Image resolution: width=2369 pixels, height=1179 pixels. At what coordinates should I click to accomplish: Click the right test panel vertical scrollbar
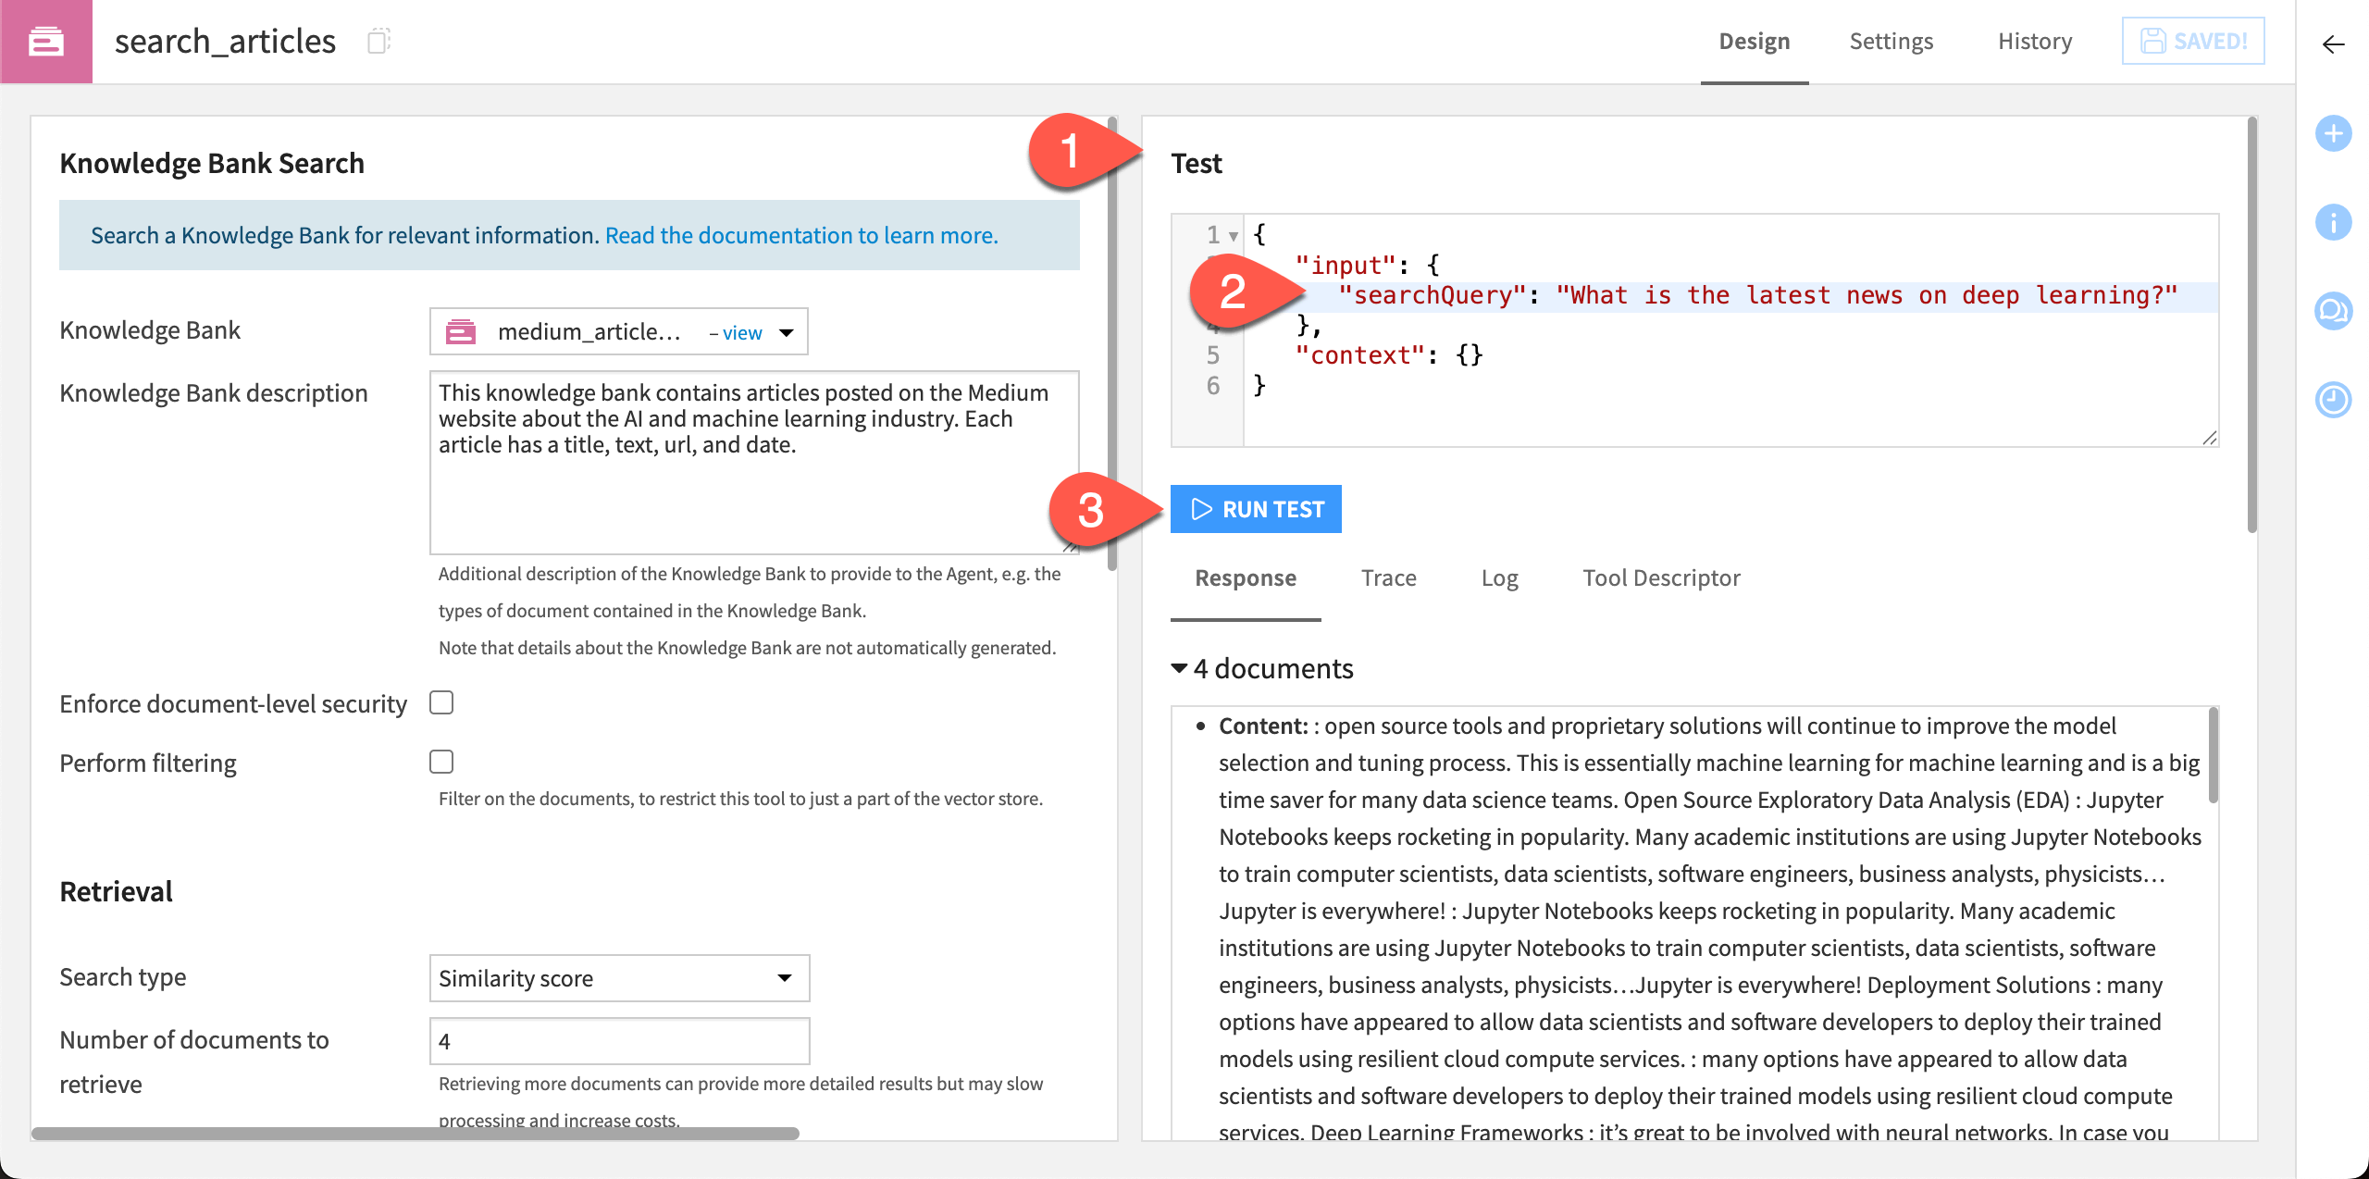2252,324
